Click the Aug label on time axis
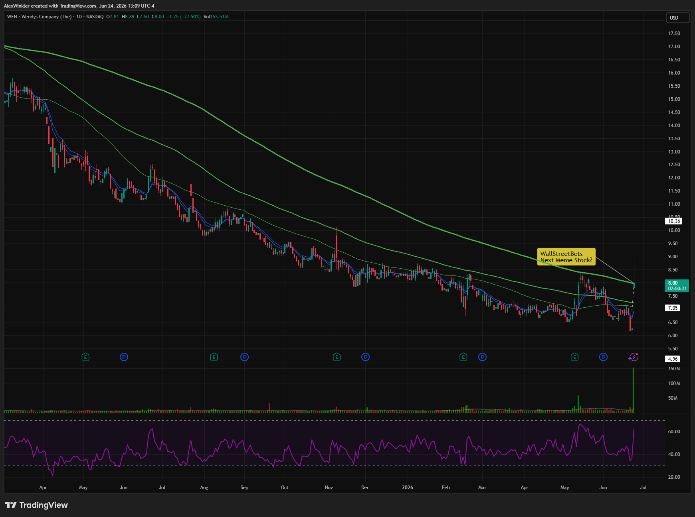 coord(204,488)
